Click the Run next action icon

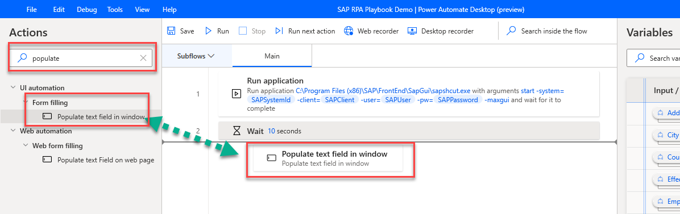[x=279, y=31]
